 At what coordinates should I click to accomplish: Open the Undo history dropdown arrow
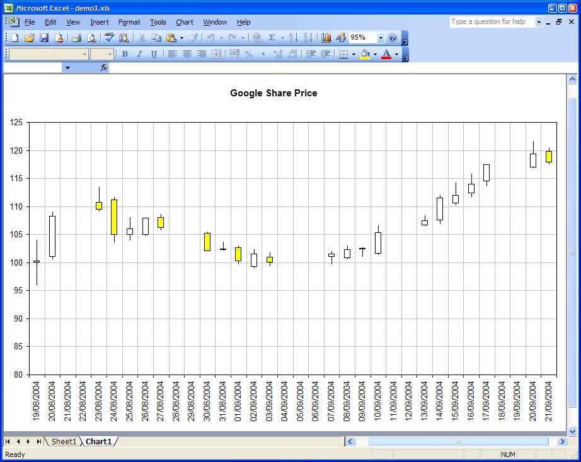pyautogui.click(x=221, y=38)
